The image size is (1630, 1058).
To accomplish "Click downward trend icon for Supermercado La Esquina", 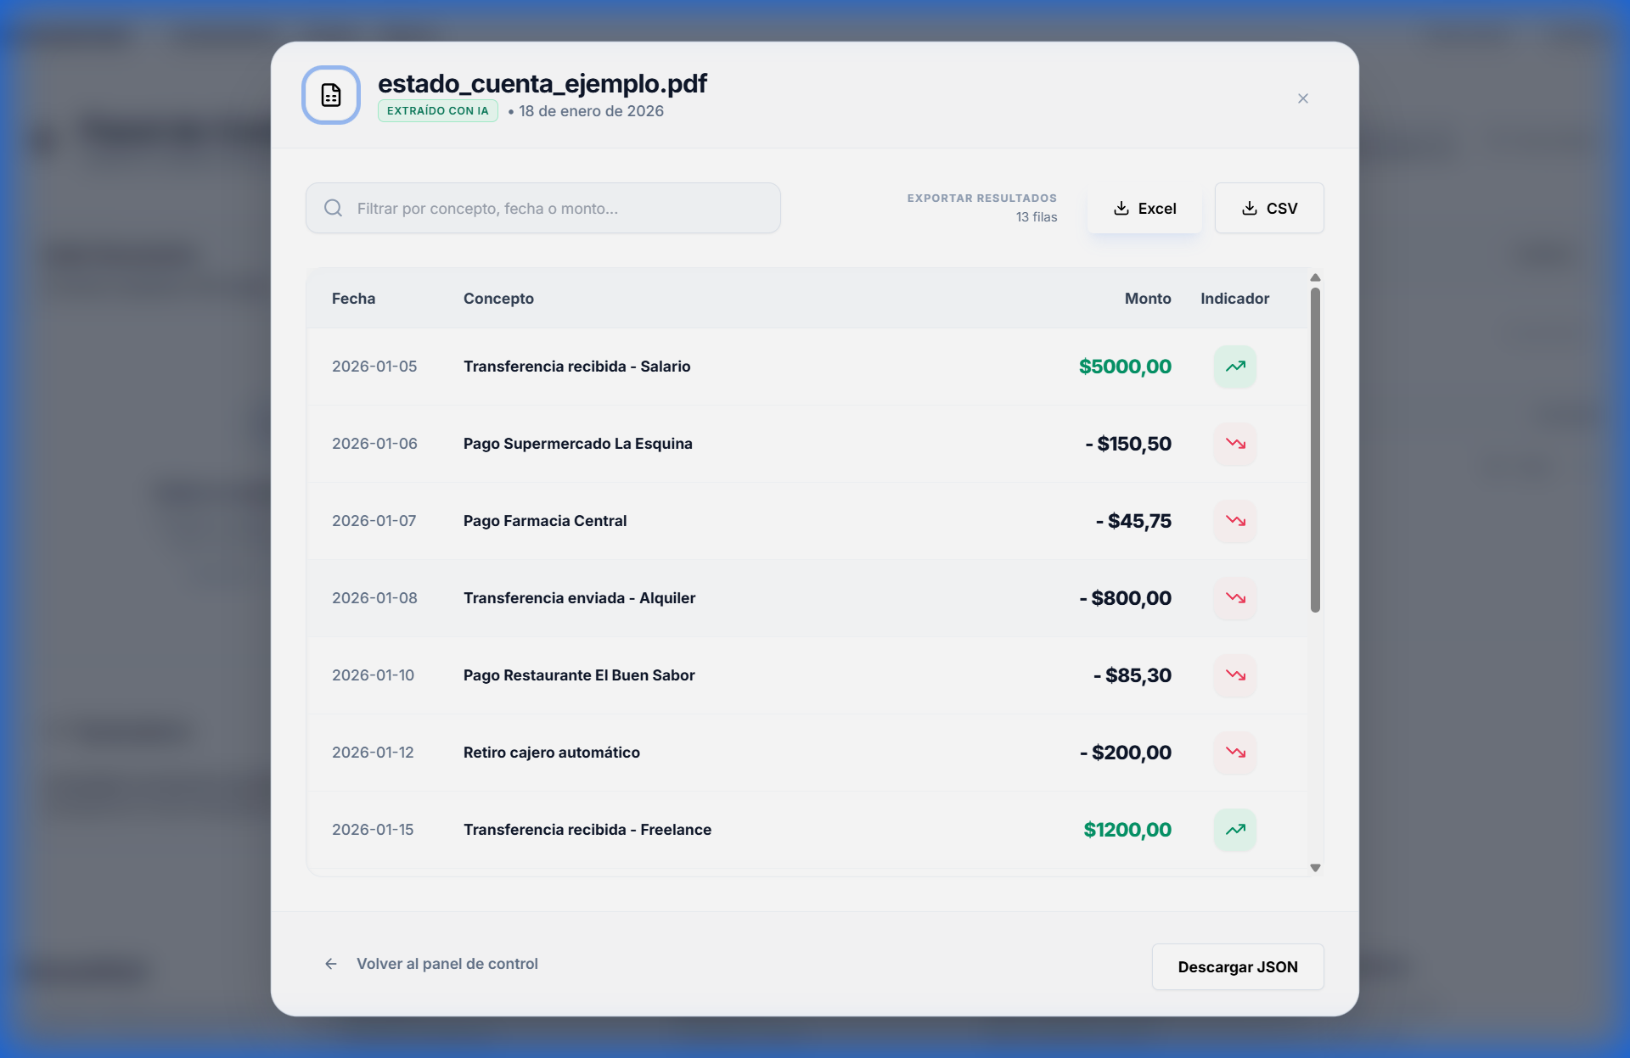I will coord(1235,444).
